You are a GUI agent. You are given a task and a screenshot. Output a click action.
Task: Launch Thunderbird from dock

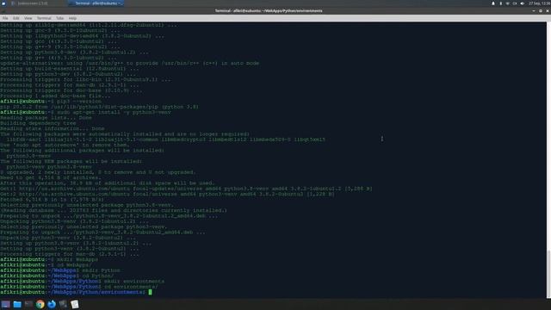[x=52, y=304]
